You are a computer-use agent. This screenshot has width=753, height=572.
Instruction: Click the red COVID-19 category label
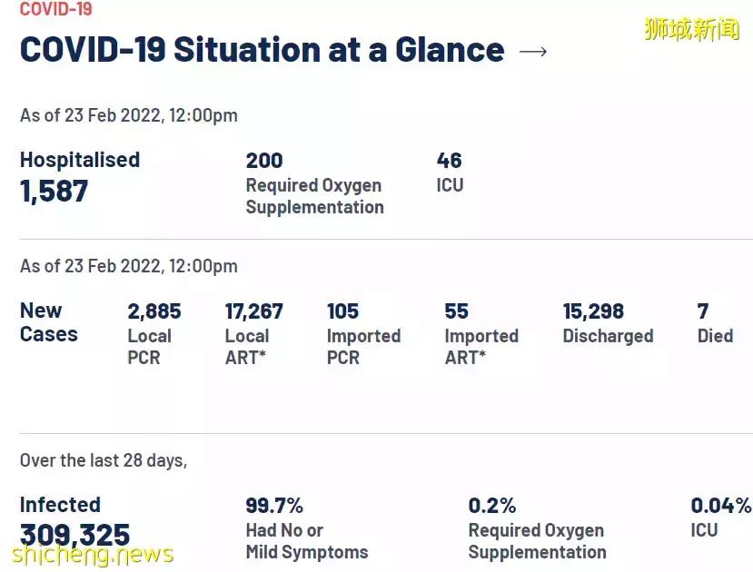(x=55, y=10)
